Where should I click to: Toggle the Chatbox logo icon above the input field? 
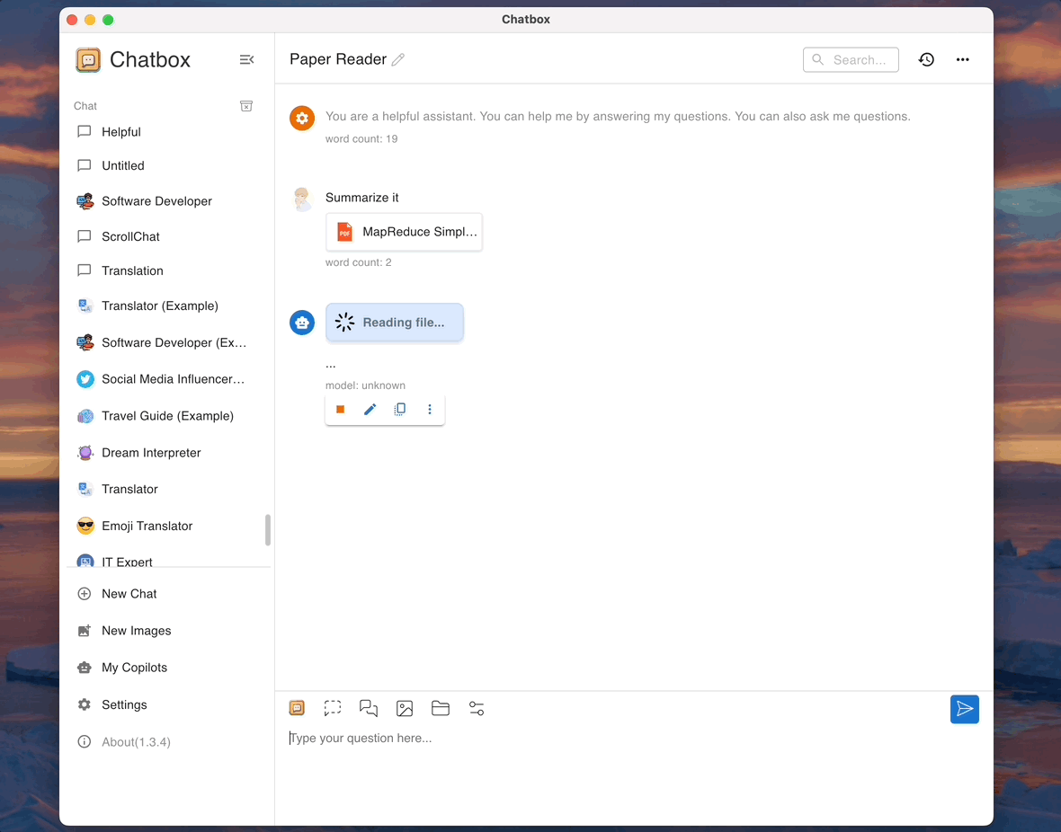(x=297, y=708)
